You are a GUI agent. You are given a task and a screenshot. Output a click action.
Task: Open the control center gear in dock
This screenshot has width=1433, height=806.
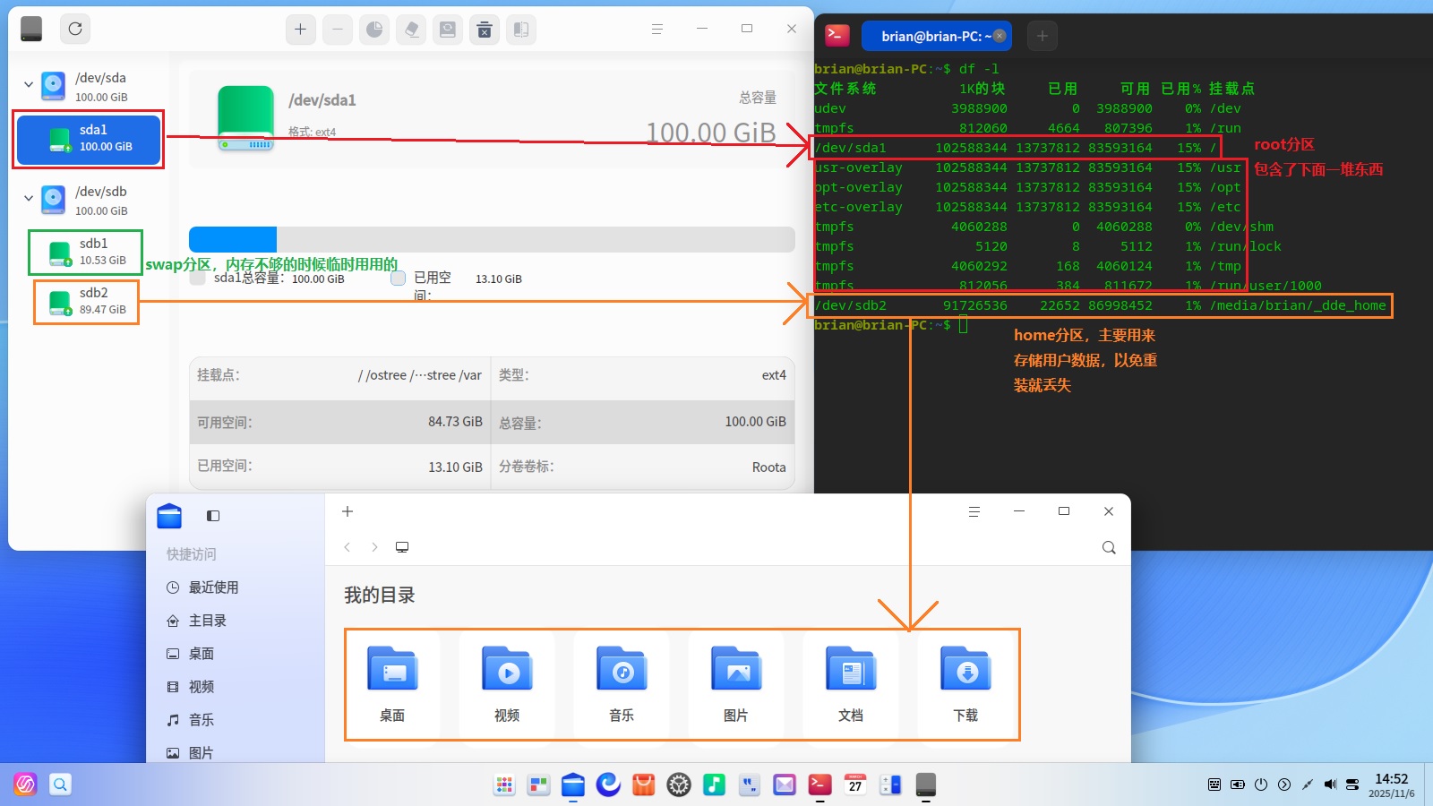click(679, 785)
